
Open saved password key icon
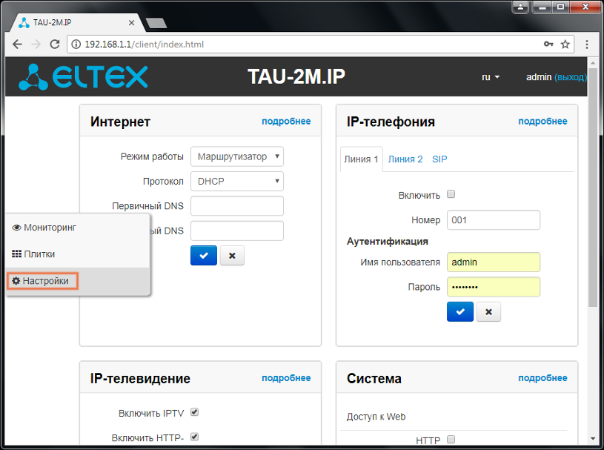pyautogui.click(x=548, y=44)
